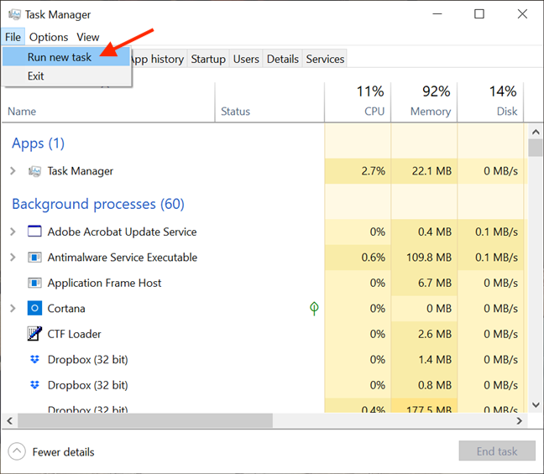Click the Task Manager title bar icon
Image resolution: width=544 pixels, height=474 pixels.
(14, 14)
